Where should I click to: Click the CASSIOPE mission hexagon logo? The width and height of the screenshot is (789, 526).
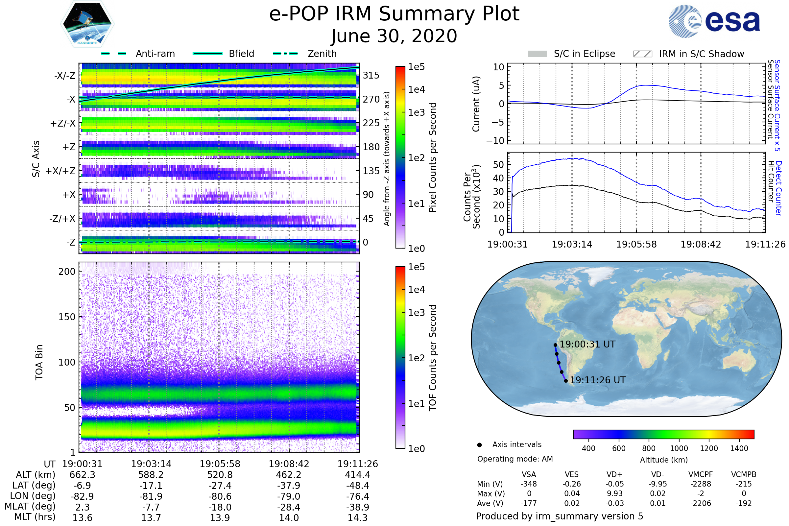point(87,24)
